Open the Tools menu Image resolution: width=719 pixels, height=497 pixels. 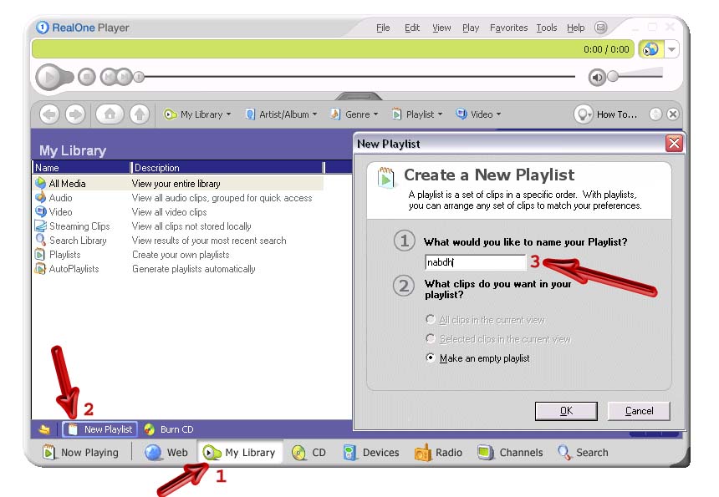[547, 28]
